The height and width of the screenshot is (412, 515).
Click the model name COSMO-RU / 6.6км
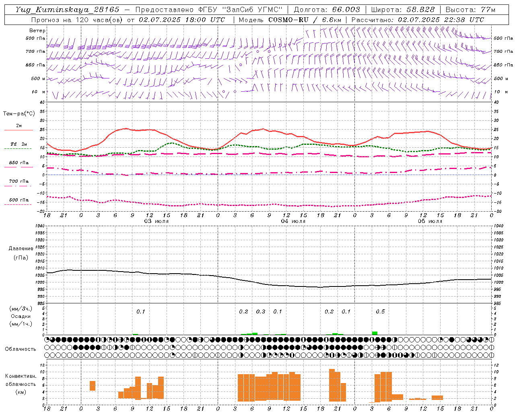(x=305, y=20)
